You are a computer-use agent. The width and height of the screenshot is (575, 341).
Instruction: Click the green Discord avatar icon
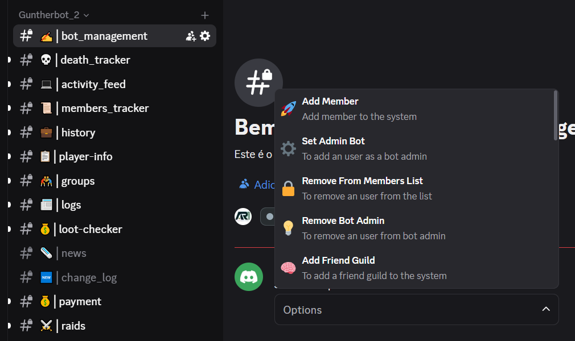point(249,277)
